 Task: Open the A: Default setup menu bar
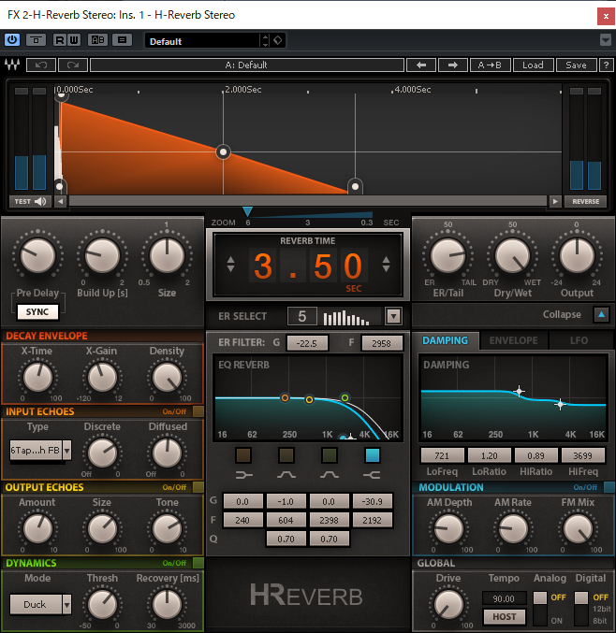click(247, 65)
